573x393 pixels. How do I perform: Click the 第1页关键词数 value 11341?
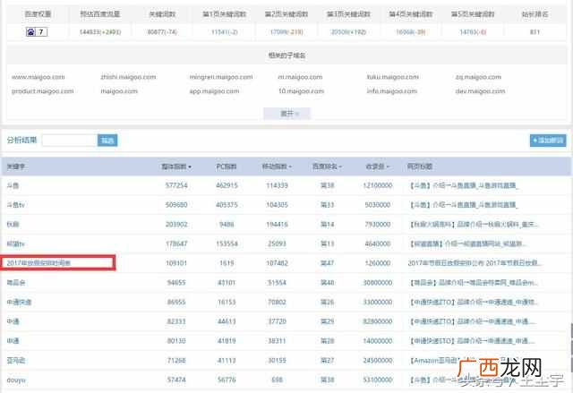(225, 32)
